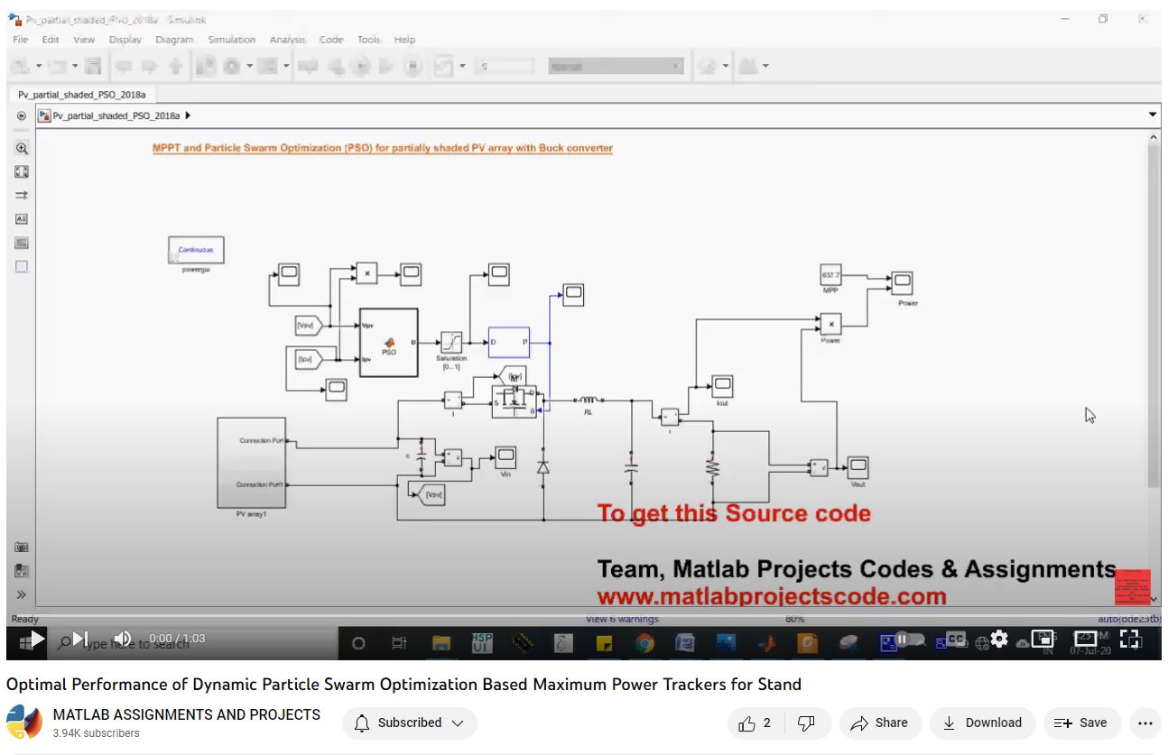The image size is (1168, 755).
Task: Select the Pv_partial_shaded_PSO_2018a model tab
Action: coord(81,94)
